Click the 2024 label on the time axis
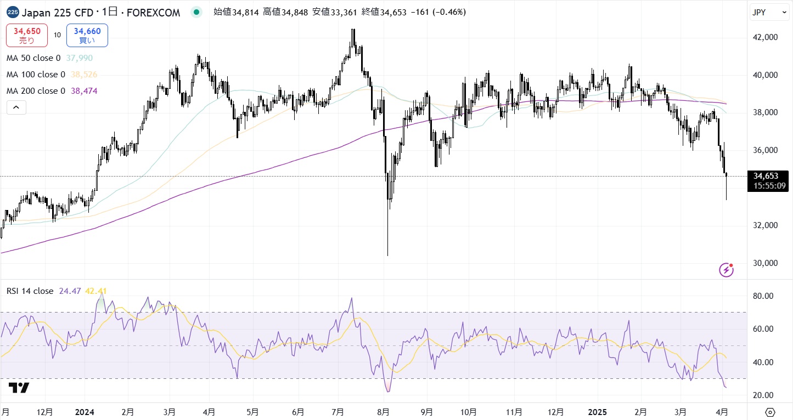Viewport: 793px width, 420px height. pos(85,412)
